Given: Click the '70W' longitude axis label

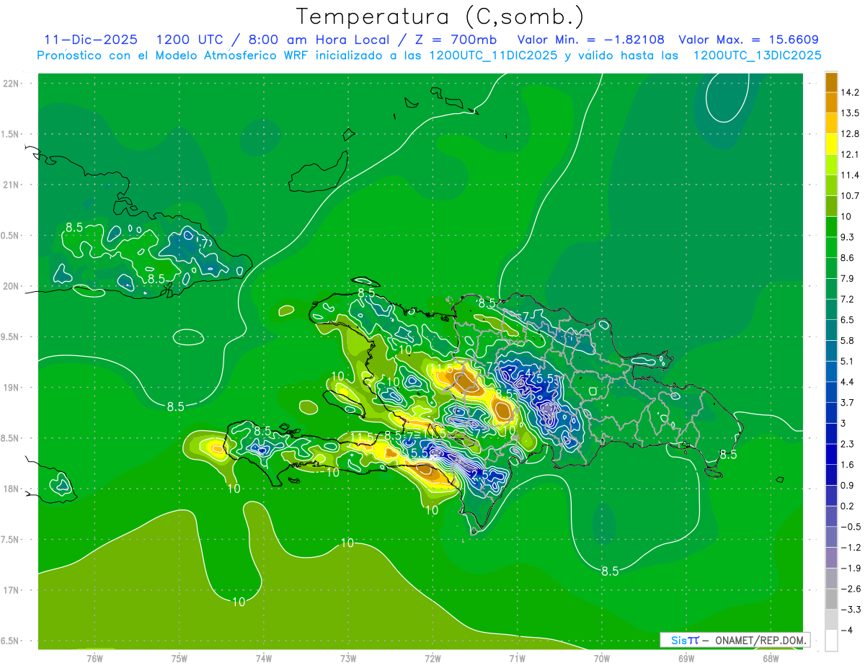Looking at the screenshot, I should (x=602, y=658).
